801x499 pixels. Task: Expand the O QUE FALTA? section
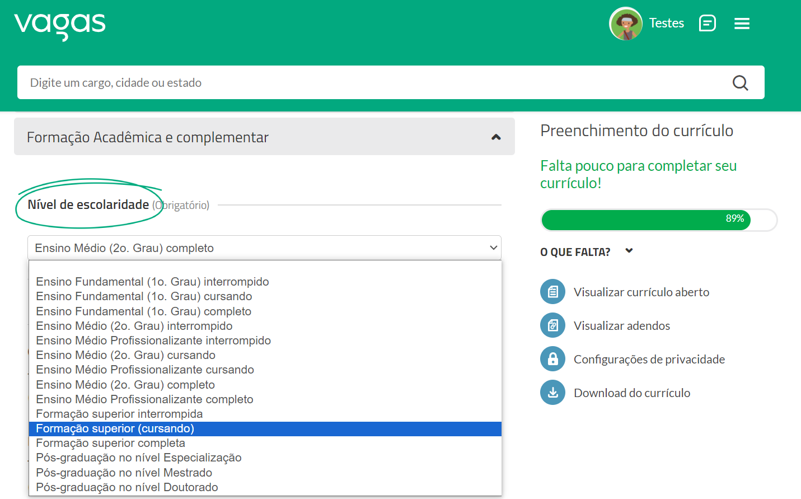point(629,251)
